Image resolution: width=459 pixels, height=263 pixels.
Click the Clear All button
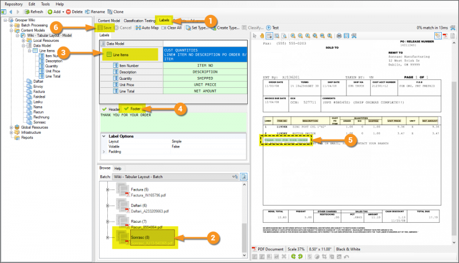(171, 28)
